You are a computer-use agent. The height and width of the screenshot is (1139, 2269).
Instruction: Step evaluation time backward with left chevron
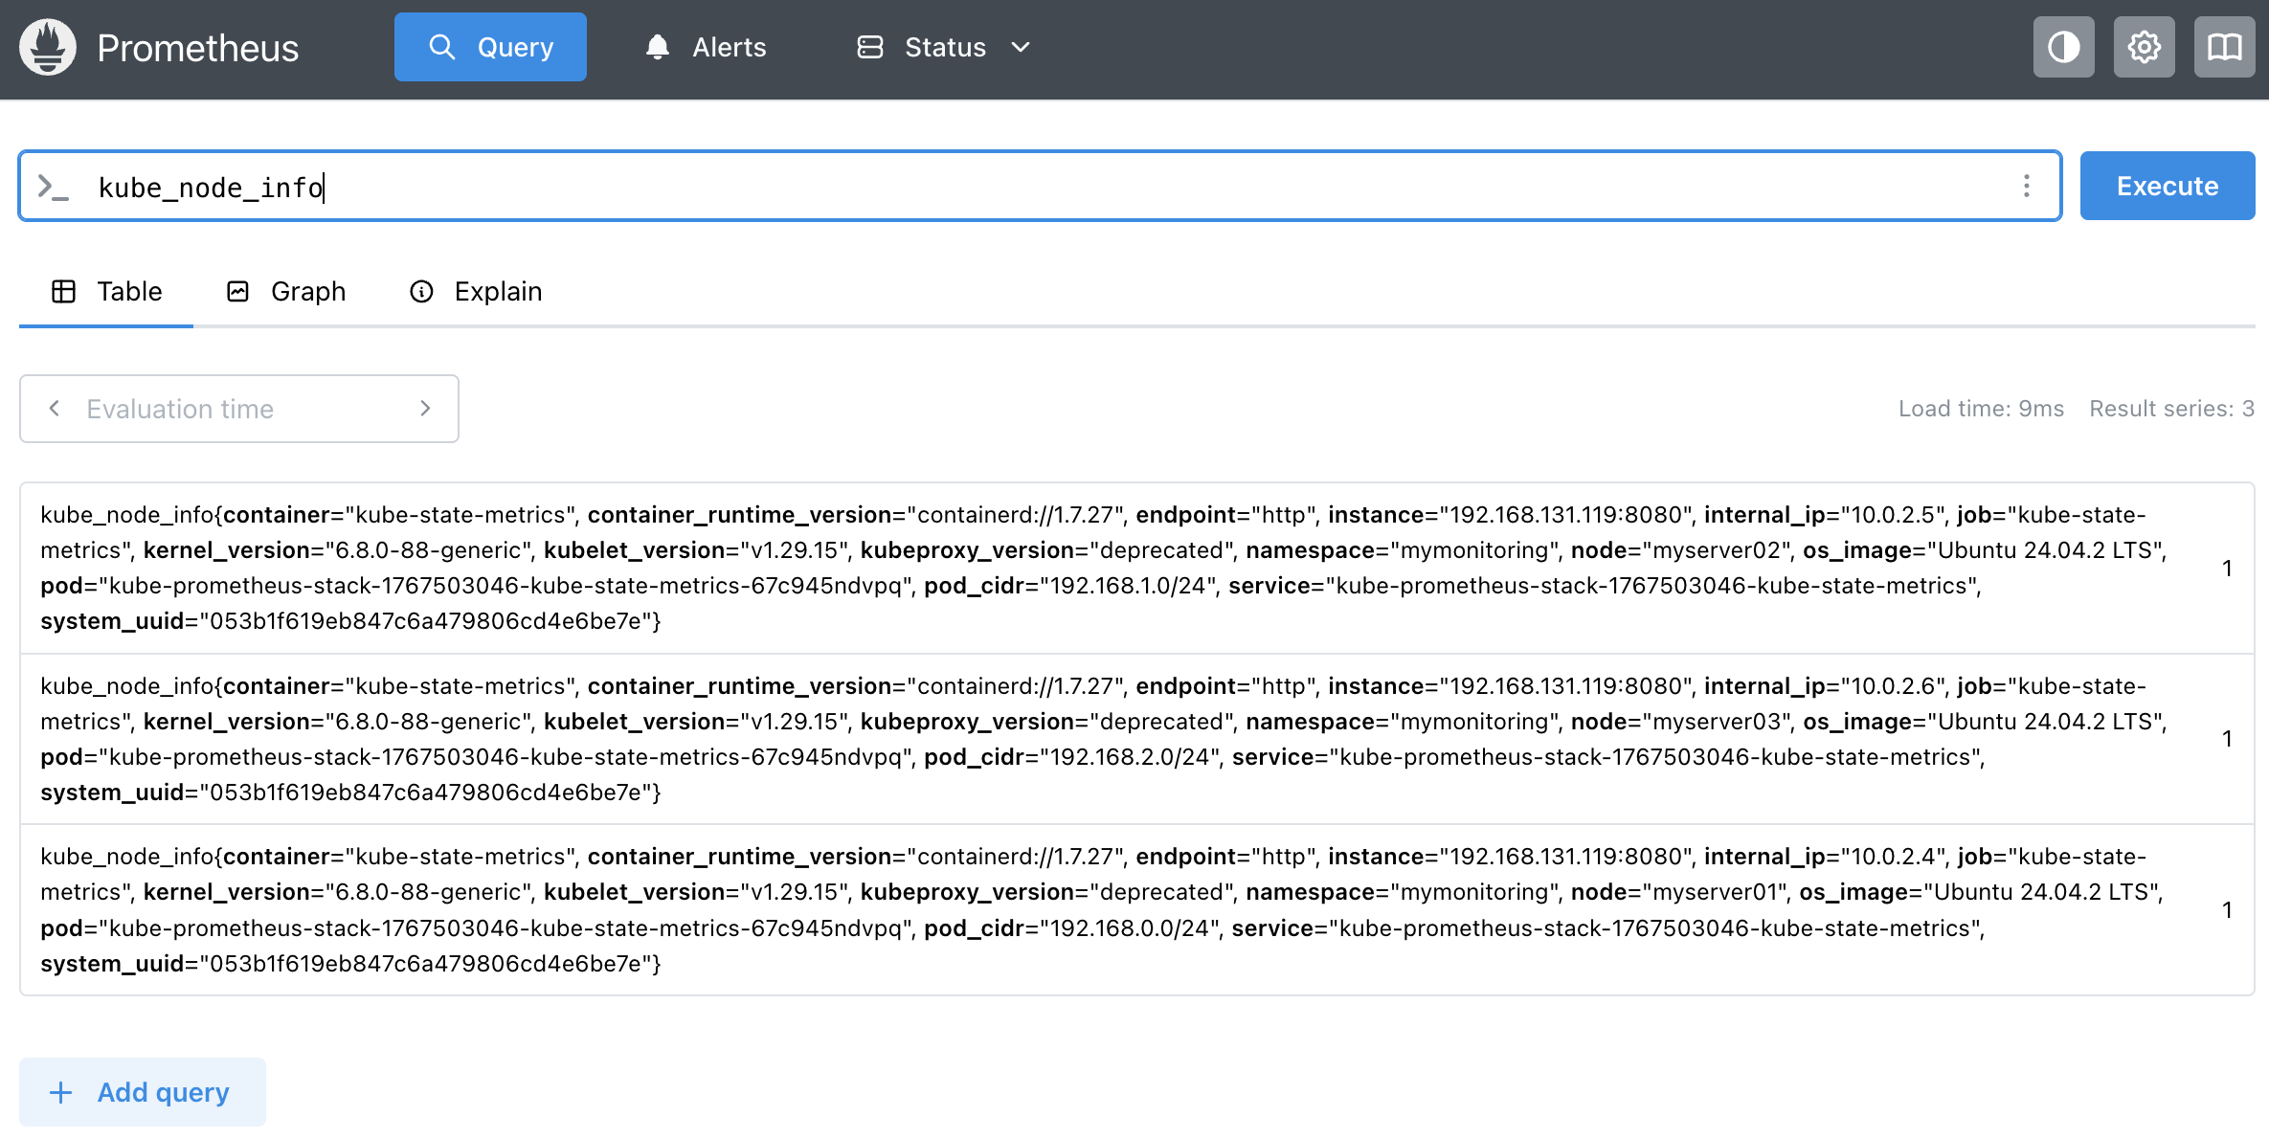tap(55, 409)
